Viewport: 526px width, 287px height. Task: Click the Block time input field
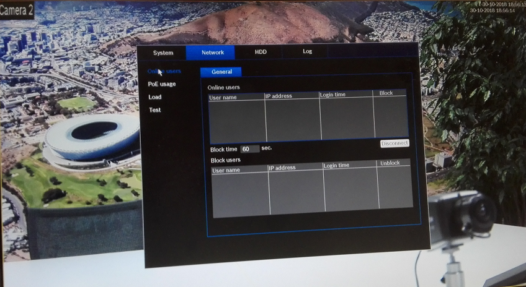coord(250,149)
